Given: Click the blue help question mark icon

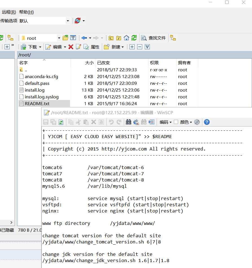Looking at the screenshot, I should click(207, 122).
